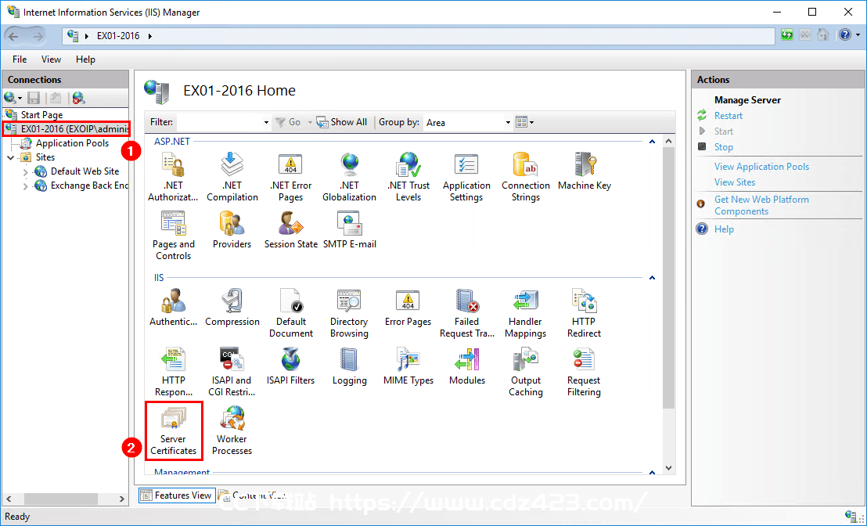Screen dimensions: 867x526
Task: Open the ISAPI and CGI Restrictions feature
Action: pyautogui.click(x=232, y=372)
